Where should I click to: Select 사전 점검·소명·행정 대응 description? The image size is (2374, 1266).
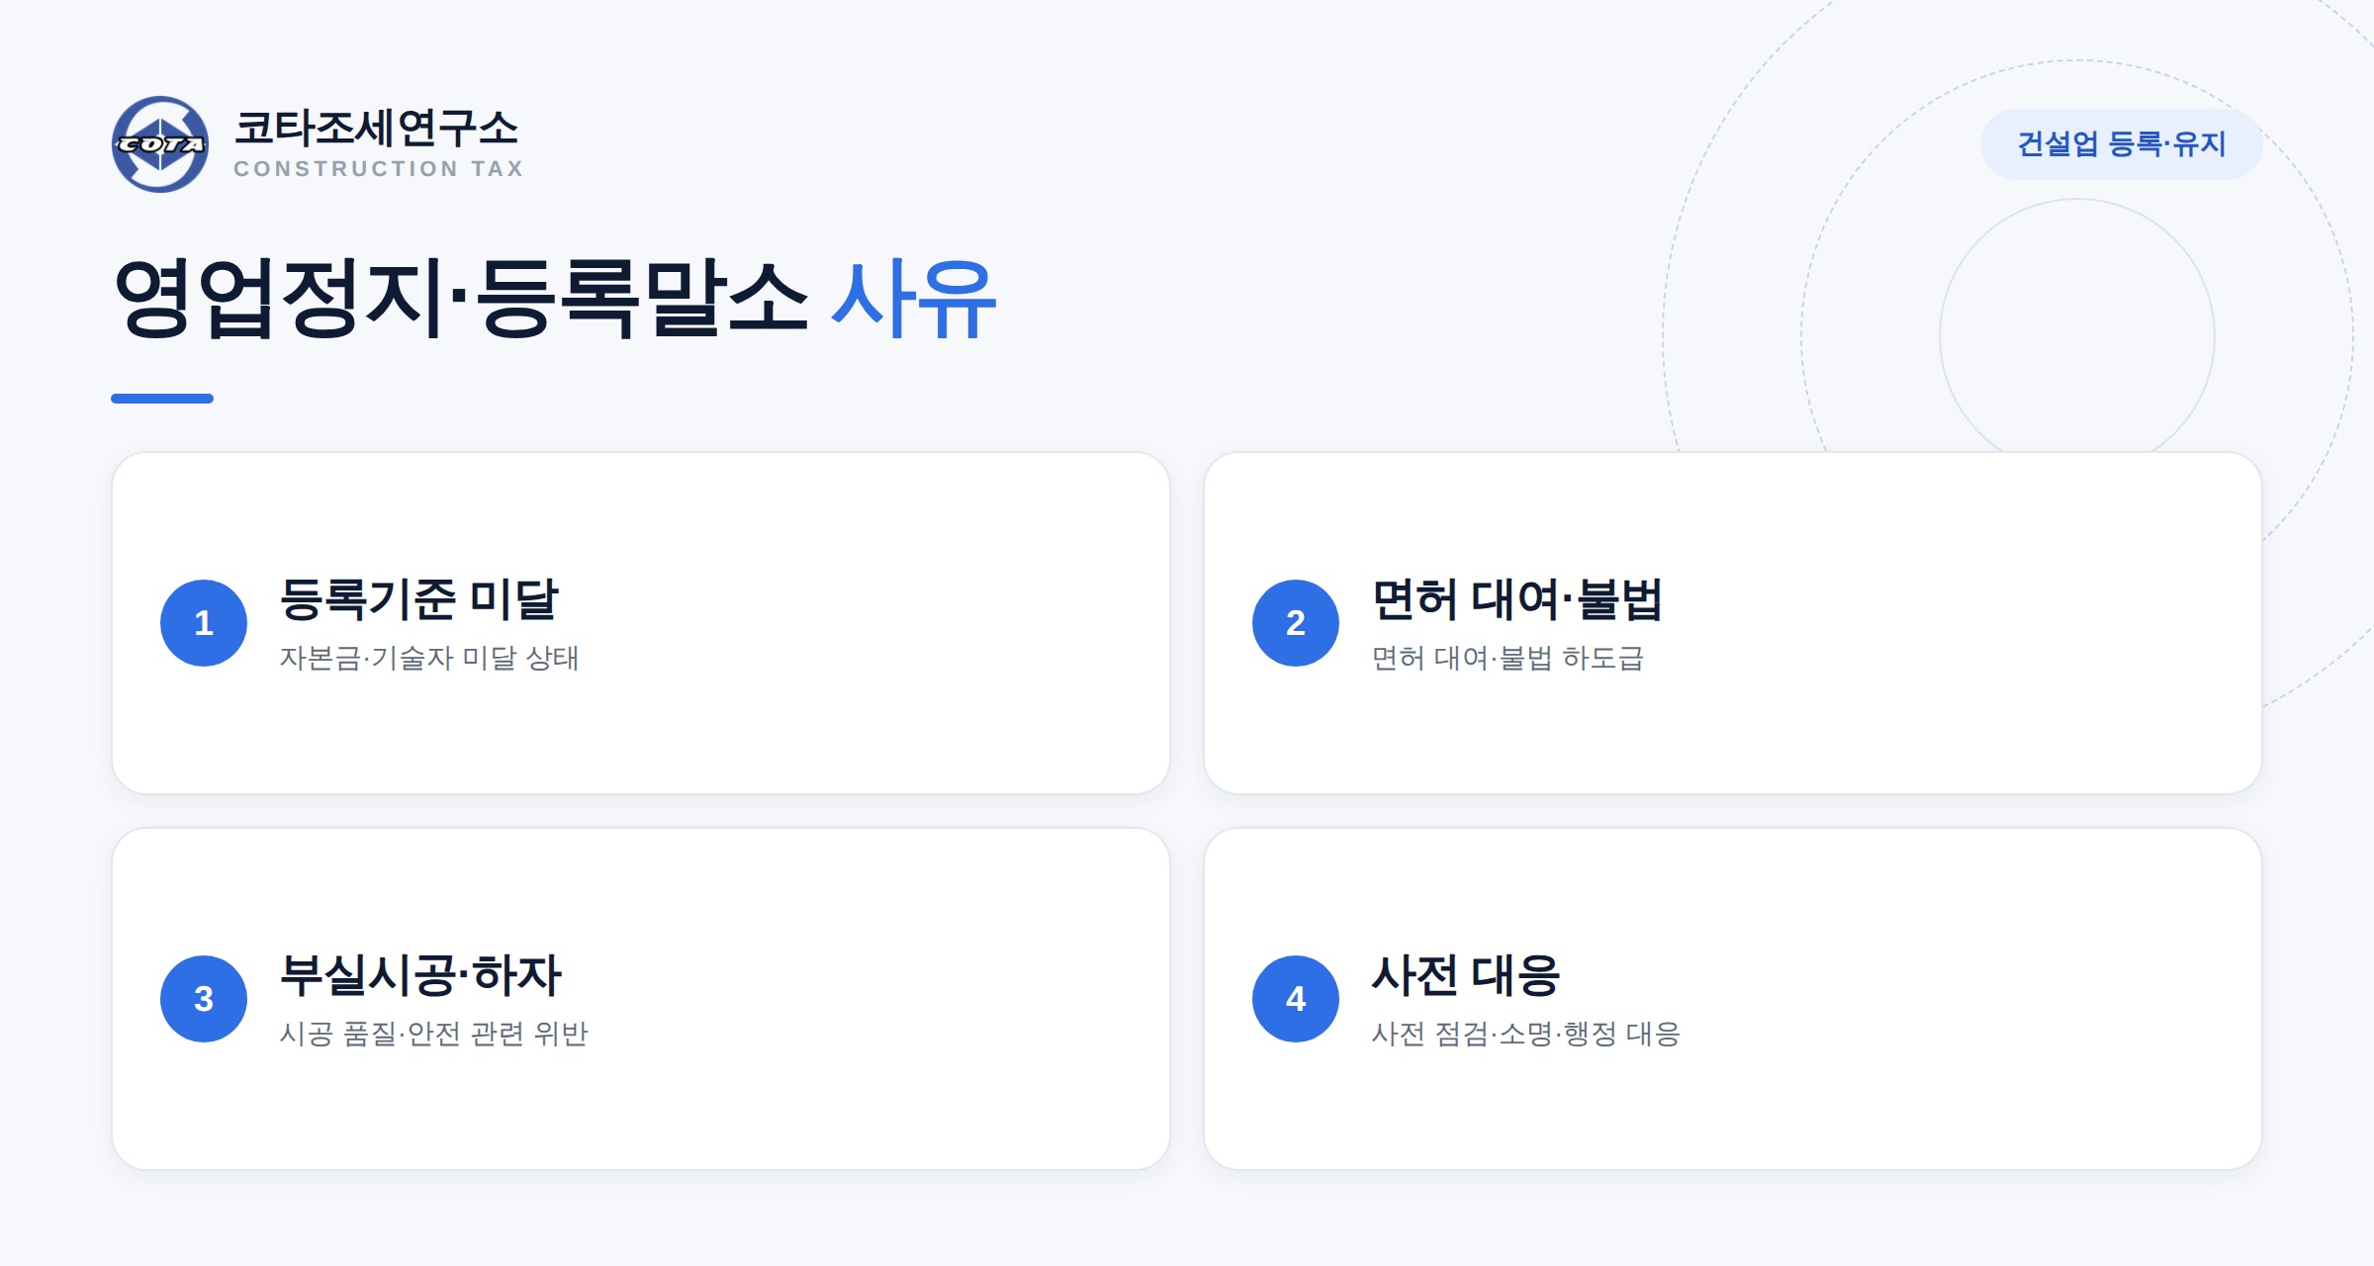1526,1034
